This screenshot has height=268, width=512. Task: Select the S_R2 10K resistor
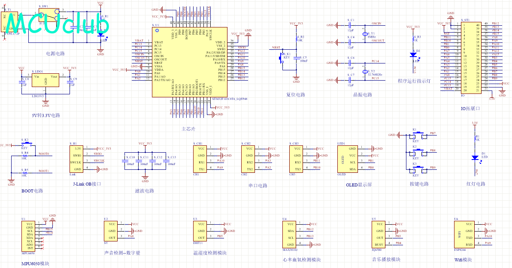pyautogui.click(x=297, y=39)
